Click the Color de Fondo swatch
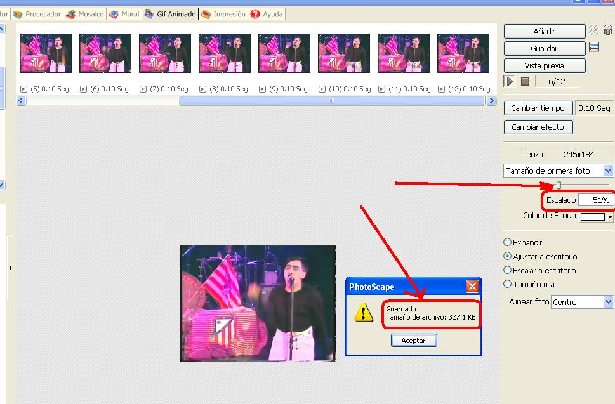 (593, 217)
